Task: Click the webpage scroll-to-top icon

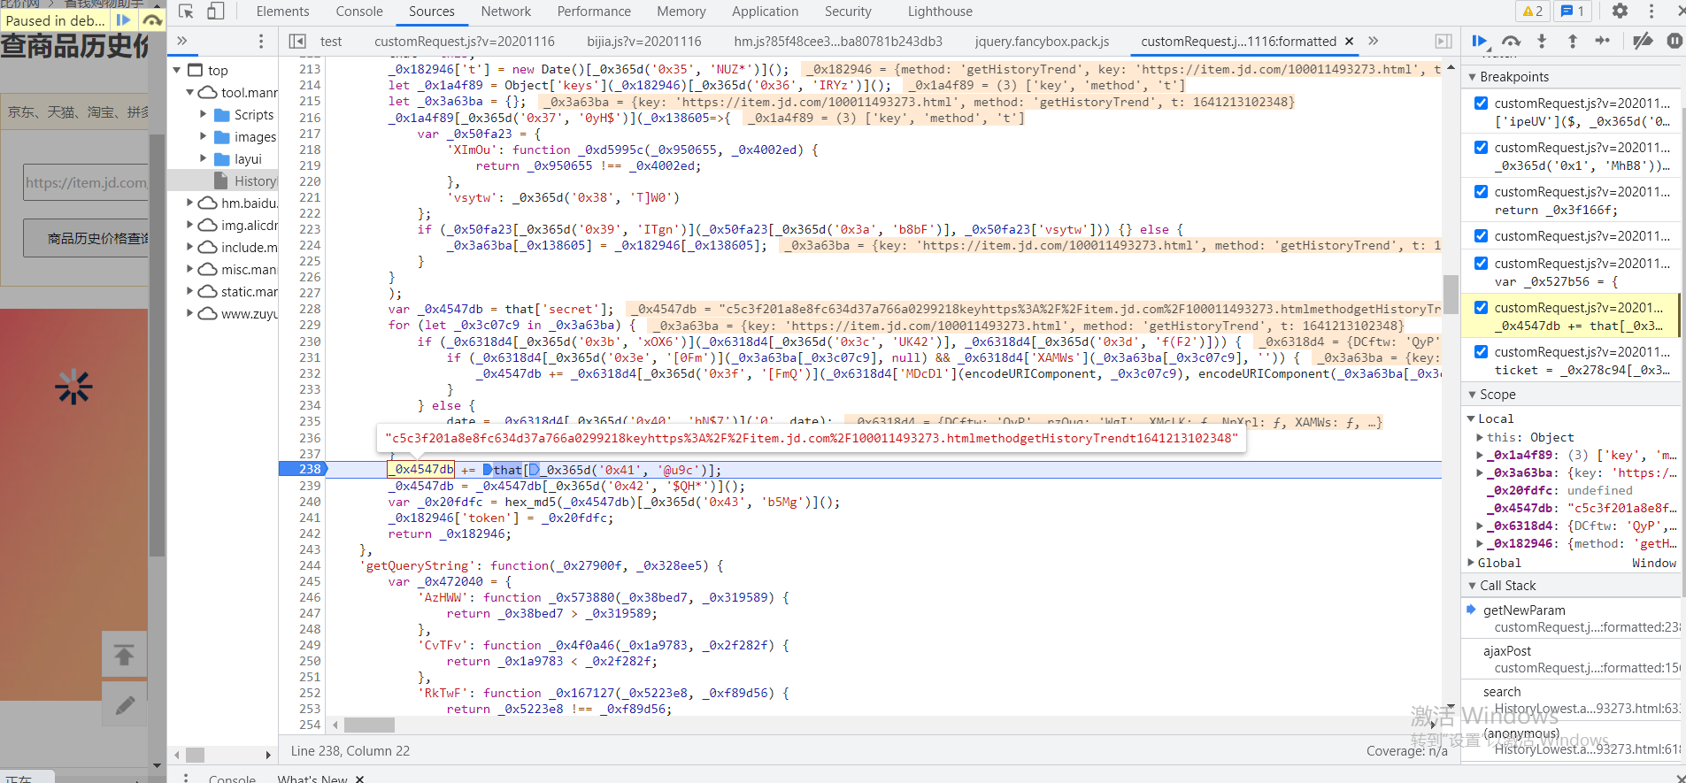Action: pyautogui.click(x=125, y=655)
